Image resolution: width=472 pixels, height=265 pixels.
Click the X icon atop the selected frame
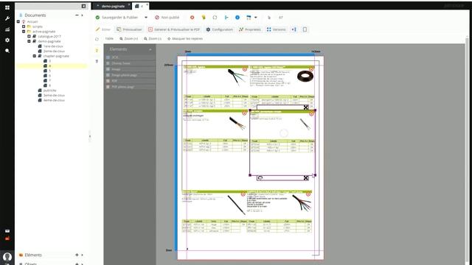coord(306,107)
